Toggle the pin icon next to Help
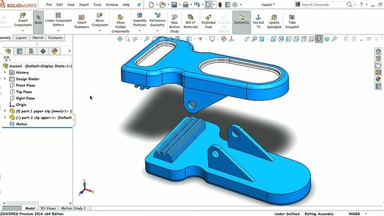The image size is (384, 216). click(x=139, y=5)
